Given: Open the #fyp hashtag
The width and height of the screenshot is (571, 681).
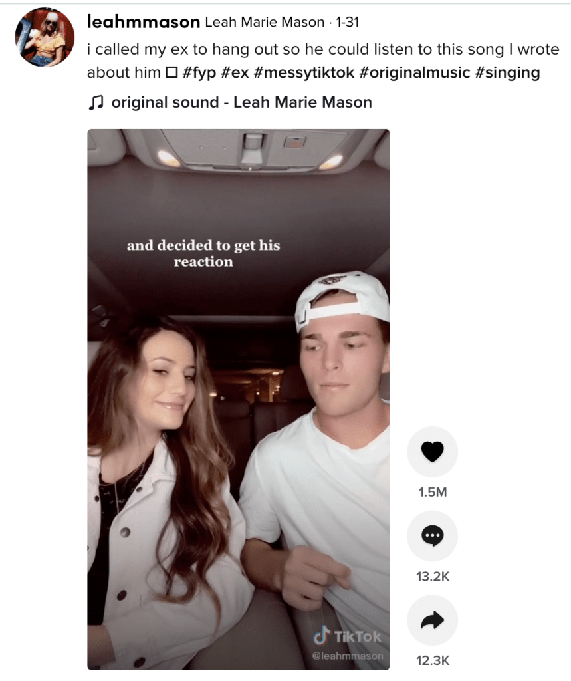Looking at the screenshot, I should 199,72.
